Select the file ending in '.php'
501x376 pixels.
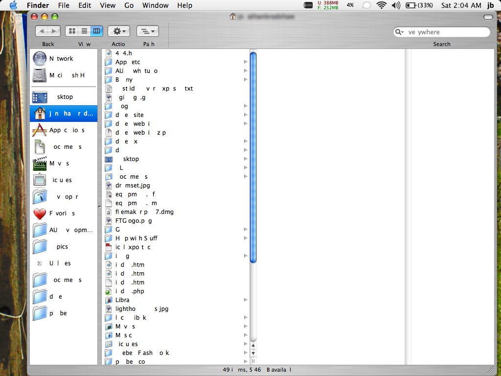(x=125, y=291)
